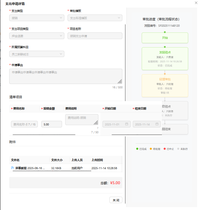
Task: Click the red 已中止 legend dot
Action: coord(165,149)
